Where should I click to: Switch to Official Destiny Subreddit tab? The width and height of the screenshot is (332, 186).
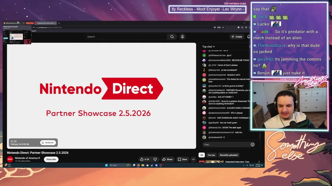(13, 23)
